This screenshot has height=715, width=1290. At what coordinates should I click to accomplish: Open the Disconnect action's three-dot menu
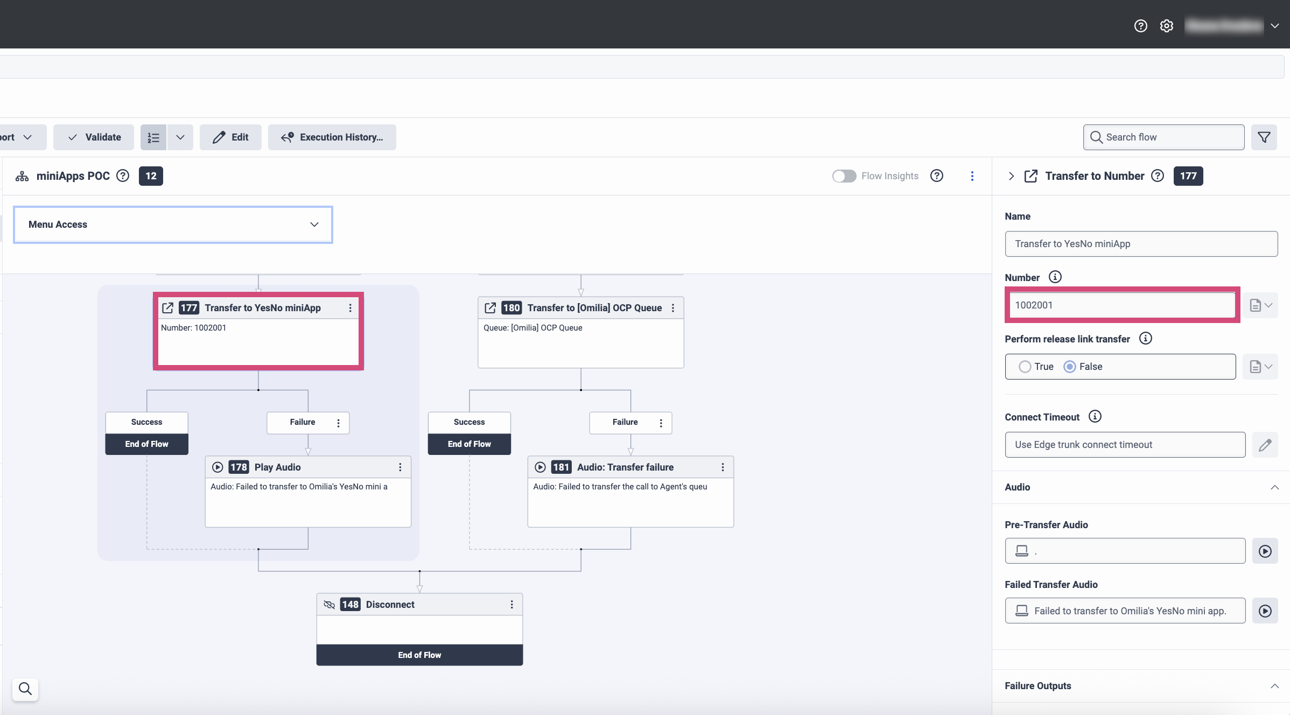point(511,605)
